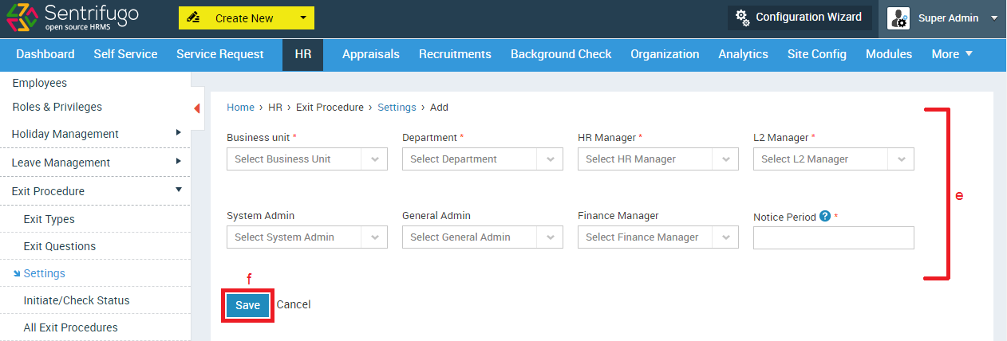
Task: Switch to the Recruitments tab
Action: 455,54
